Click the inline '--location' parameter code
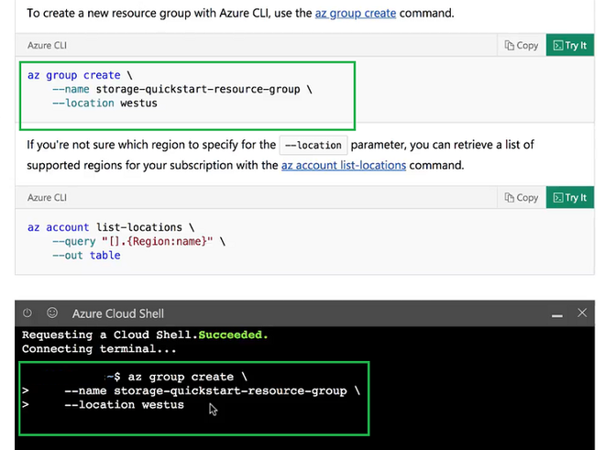605x450 pixels. tap(313, 145)
